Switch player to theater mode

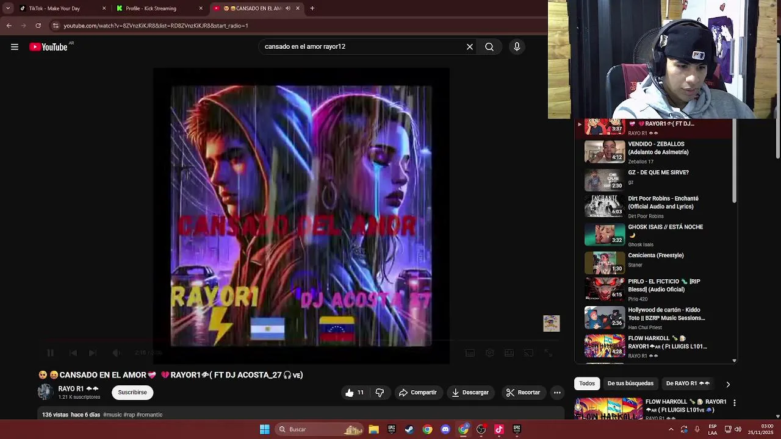tap(509, 353)
